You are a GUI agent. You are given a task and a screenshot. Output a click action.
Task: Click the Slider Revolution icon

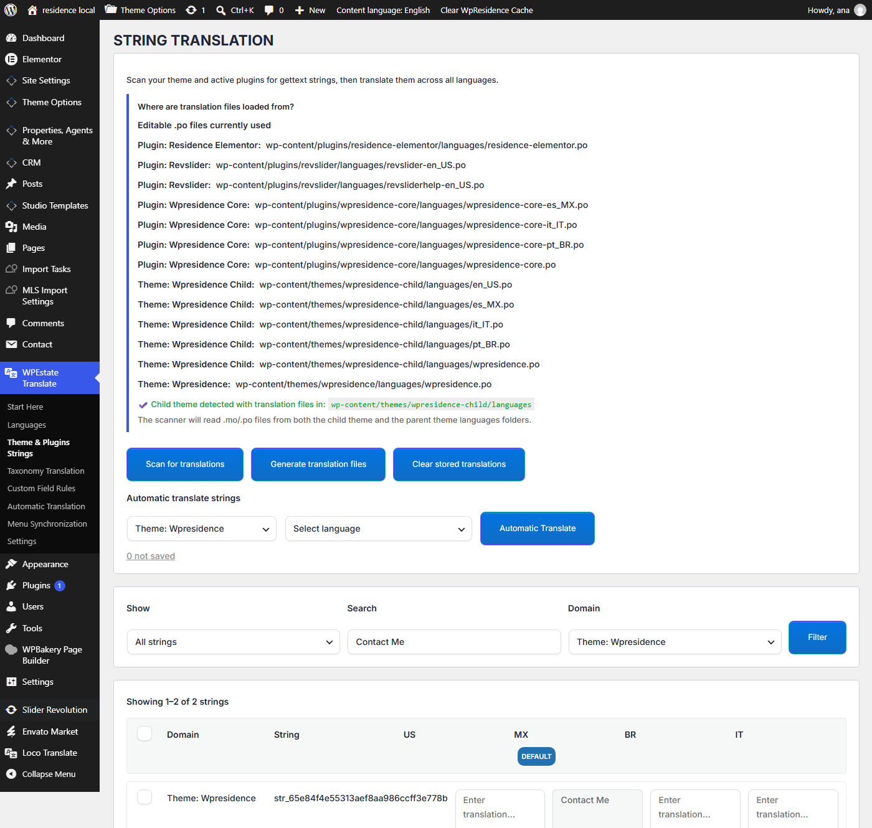point(11,710)
